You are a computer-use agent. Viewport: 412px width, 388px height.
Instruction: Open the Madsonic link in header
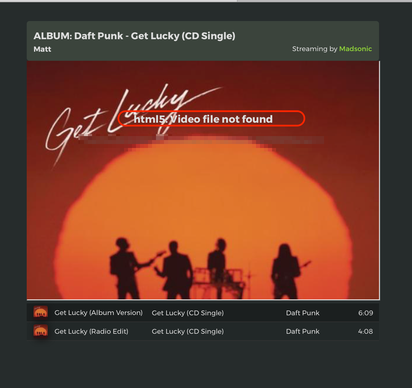click(x=355, y=49)
